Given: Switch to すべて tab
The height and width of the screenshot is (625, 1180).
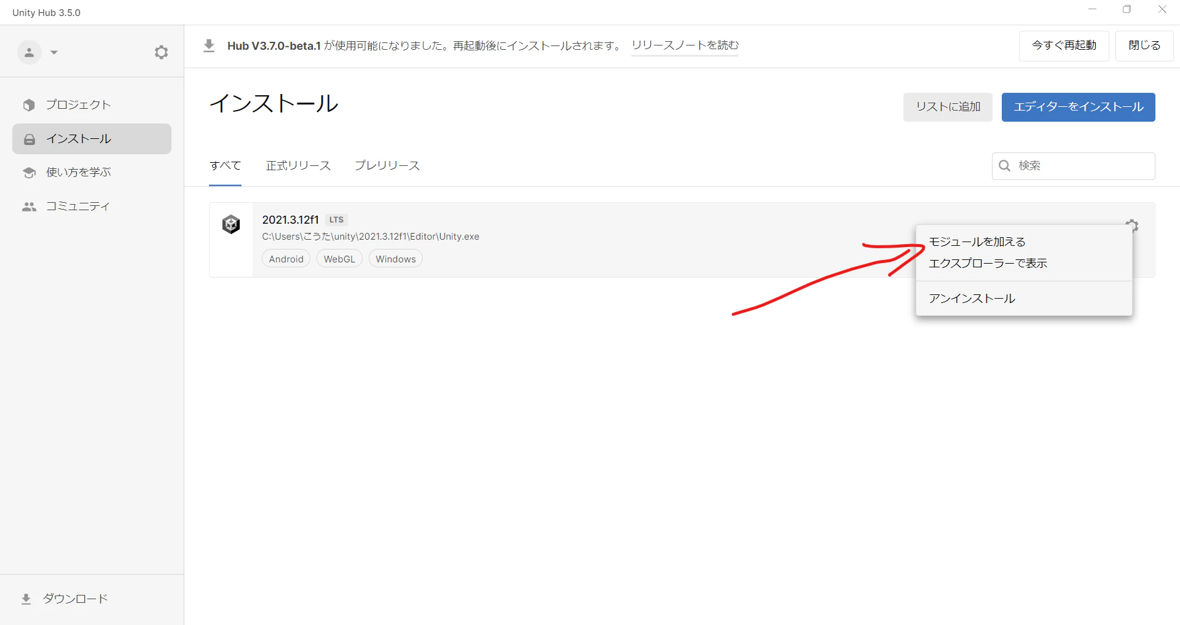Looking at the screenshot, I should pos(225,166).
